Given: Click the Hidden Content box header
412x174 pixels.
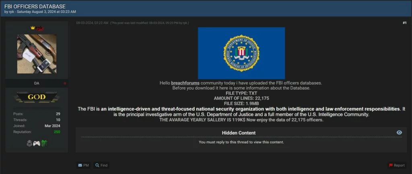Looking at the screenshot, I should (239, 133).
